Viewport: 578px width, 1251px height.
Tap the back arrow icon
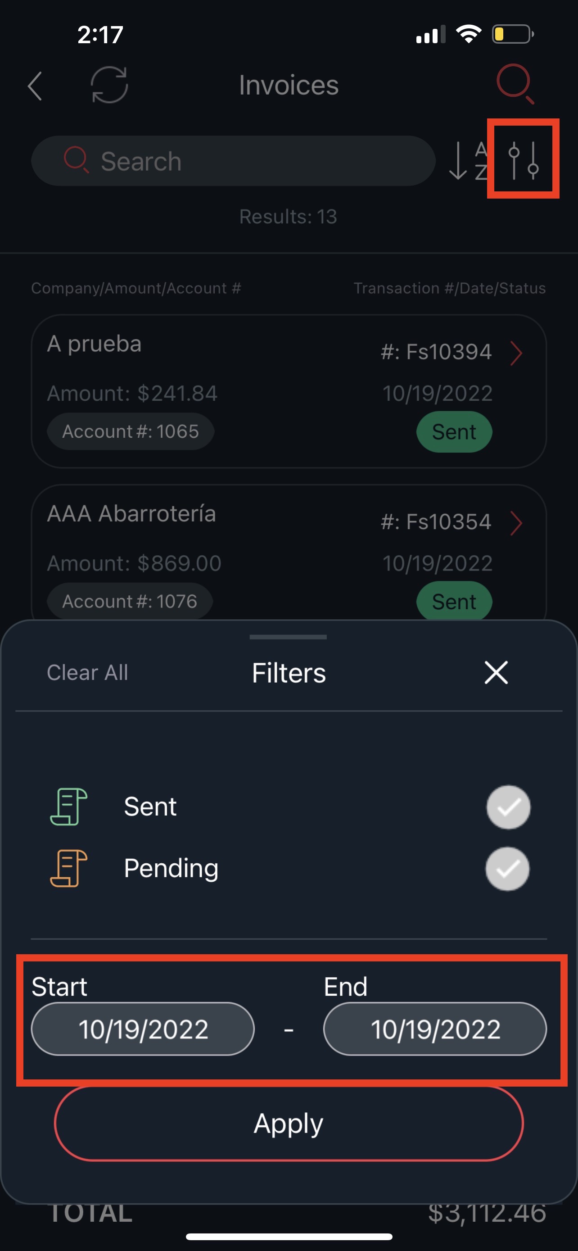tap(36, 86)
